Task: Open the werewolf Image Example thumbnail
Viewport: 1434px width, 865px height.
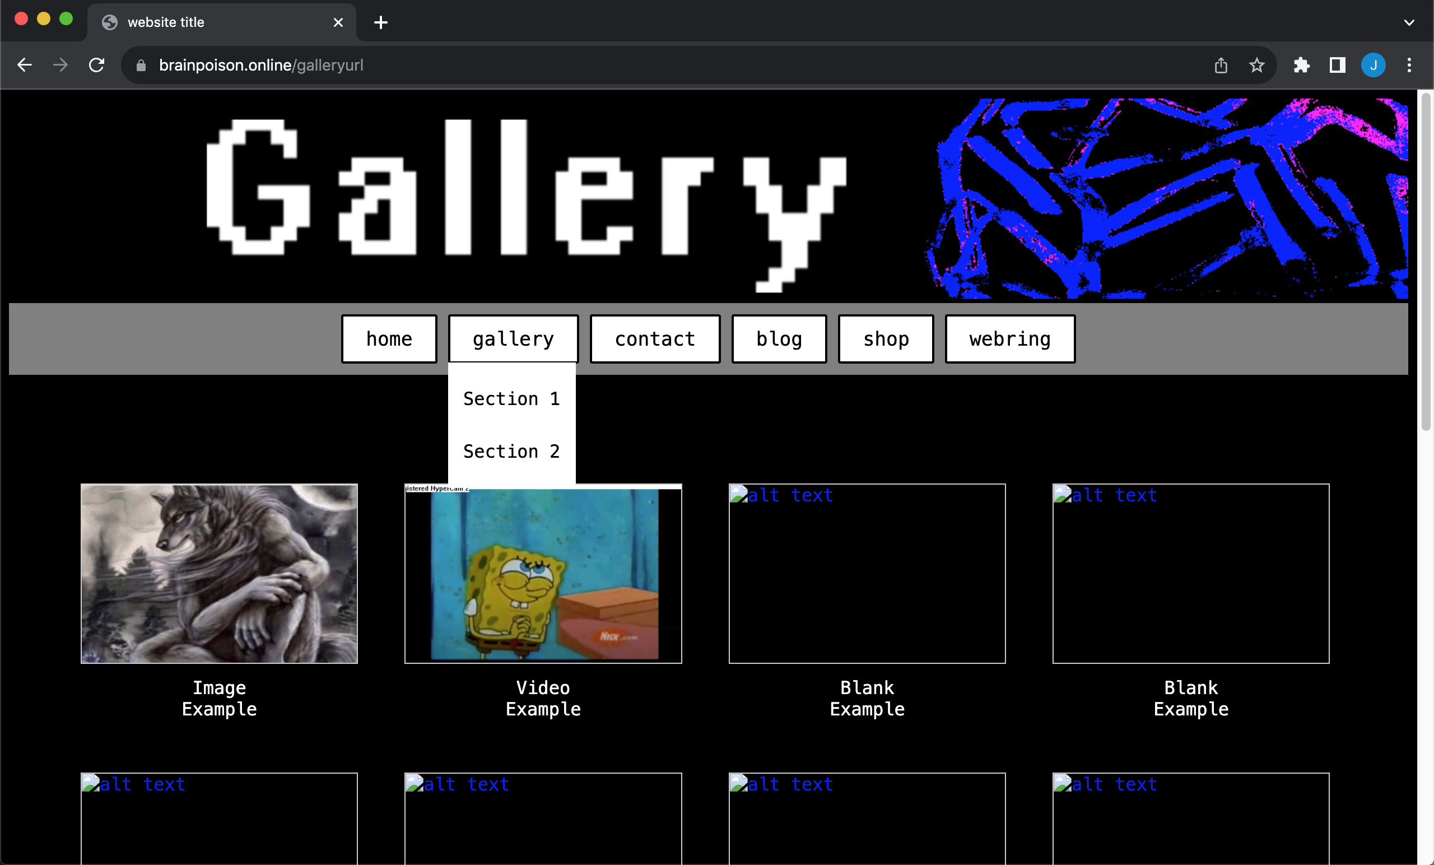Action: [x=219, y=573]
